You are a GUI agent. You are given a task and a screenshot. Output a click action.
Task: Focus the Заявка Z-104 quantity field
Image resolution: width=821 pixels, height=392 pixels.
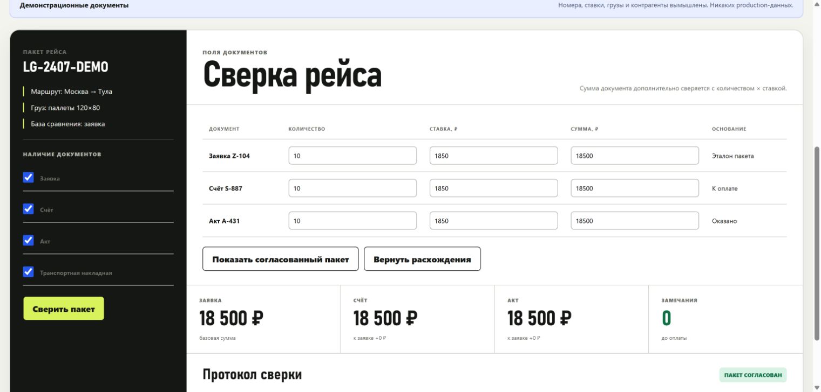(x=352, y=156)
